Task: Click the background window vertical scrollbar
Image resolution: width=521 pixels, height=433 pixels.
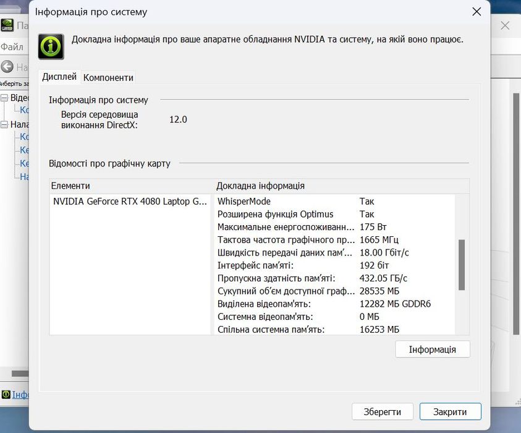Action: click(x=515, y=213)
